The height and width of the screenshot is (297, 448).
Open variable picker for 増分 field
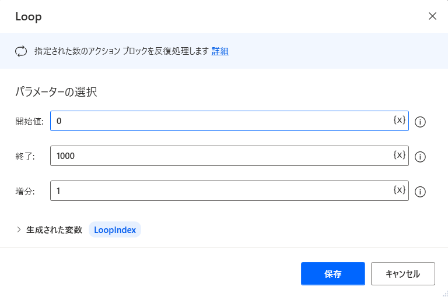click(399, 190)
